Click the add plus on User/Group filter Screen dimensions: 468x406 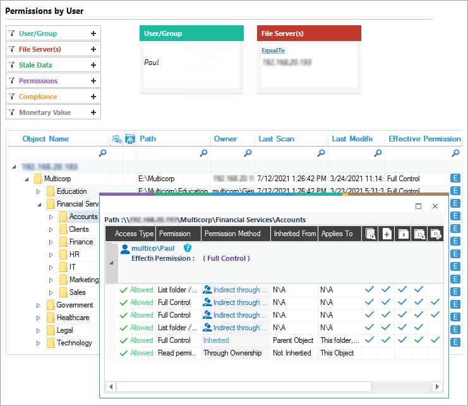(x=93, y=33)
